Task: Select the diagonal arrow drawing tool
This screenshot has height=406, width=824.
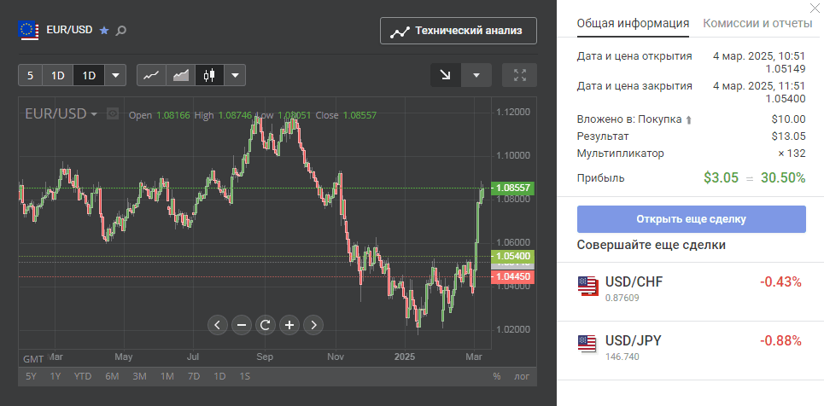Action: pyautogui.click(x=446, y=75)
